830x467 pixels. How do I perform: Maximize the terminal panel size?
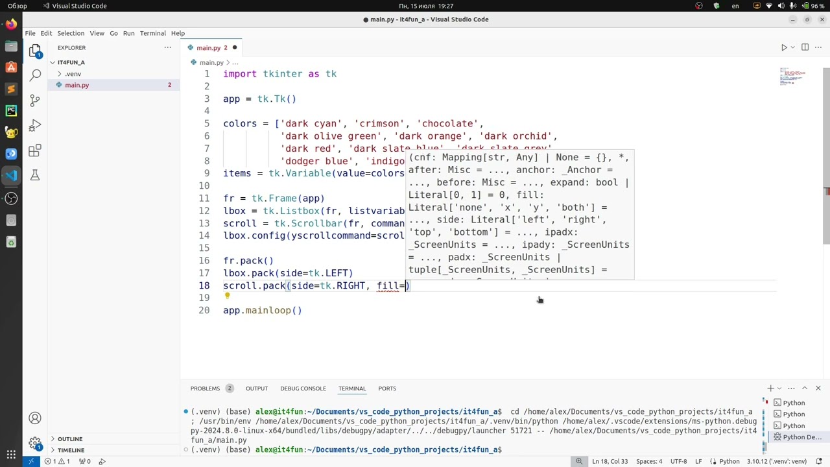pos(805,388)
